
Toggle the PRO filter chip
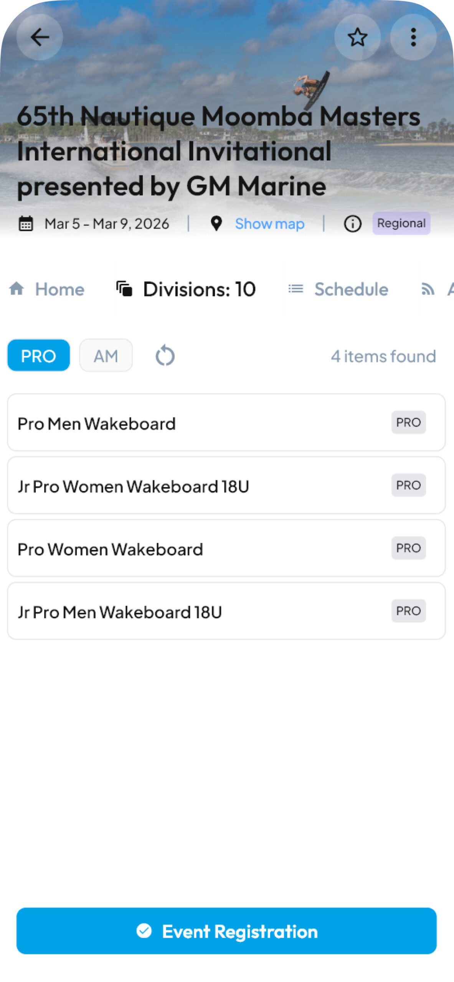39,356
